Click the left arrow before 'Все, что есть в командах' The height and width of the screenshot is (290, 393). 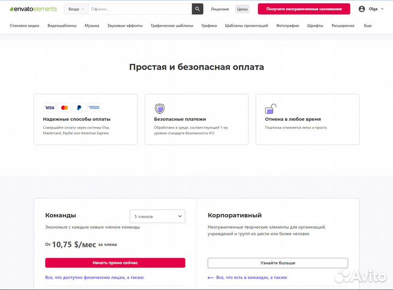pos(211,277)
